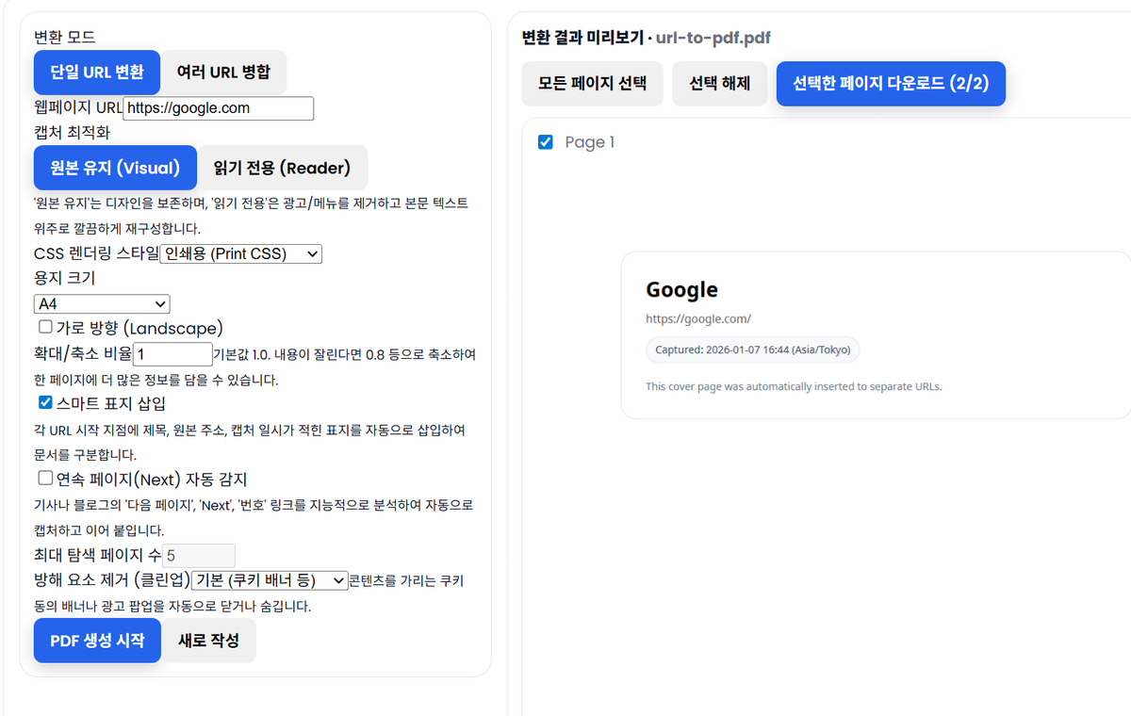This screenshot has height=716, width=1131.
Task: Select 읽기 전용 (Reader) capture mode
Action: click(282, 167)
